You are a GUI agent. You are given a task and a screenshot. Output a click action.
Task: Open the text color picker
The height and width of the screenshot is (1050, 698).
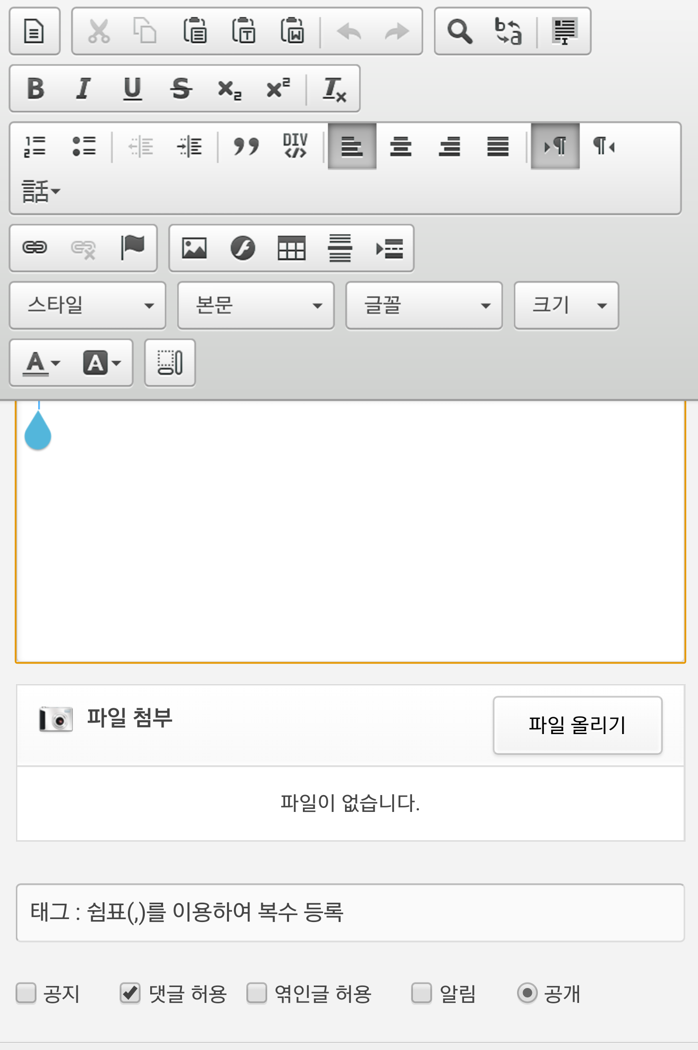pos(42,363)
